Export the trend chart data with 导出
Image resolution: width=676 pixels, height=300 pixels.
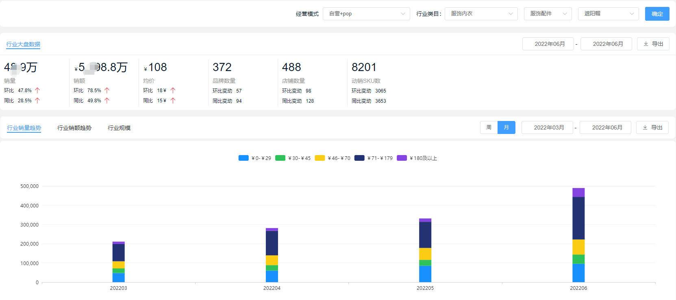pyautogui.click(x=652, y=127)
